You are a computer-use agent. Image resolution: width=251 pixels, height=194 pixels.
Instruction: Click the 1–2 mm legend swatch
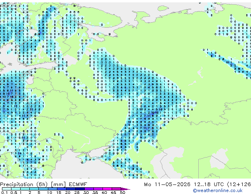(25, 189)
